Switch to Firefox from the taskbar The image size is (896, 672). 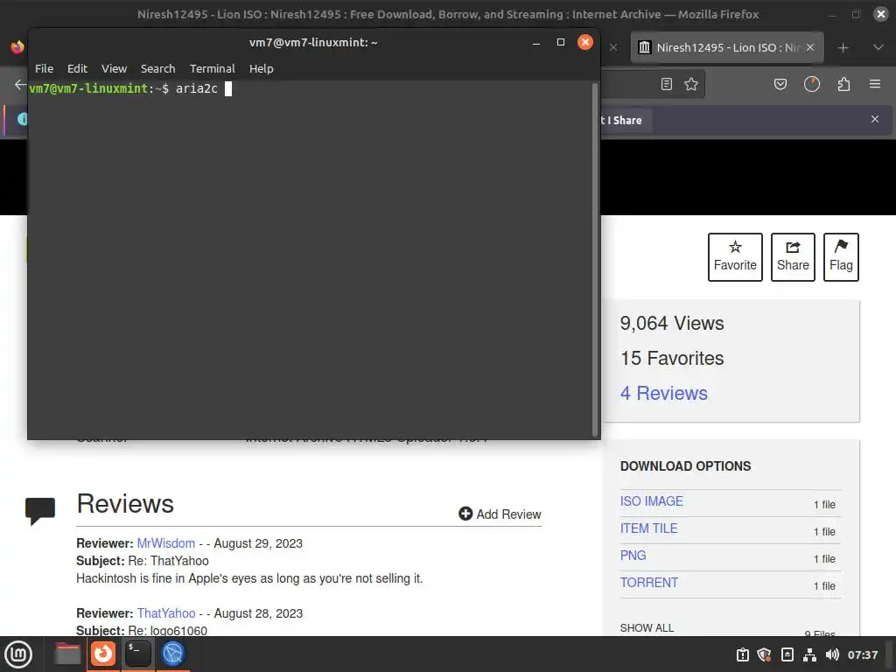[103, 654]
